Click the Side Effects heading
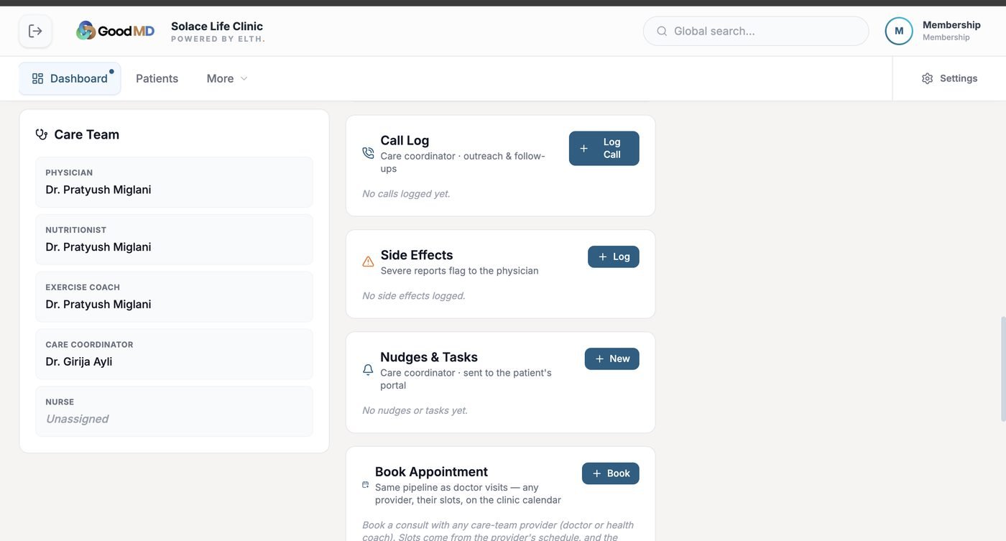 click(x=417, y=255)
